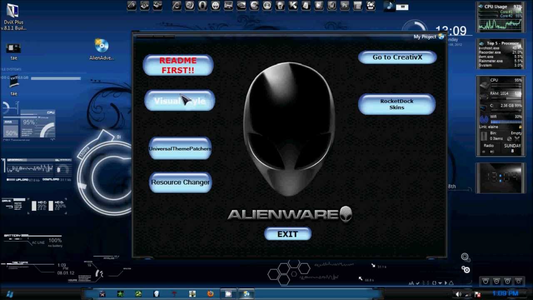Image resolution: width=533 pixels, height=300 pixels.
Task: Open the media player arrow dock icon
Action: click(319, 6)
